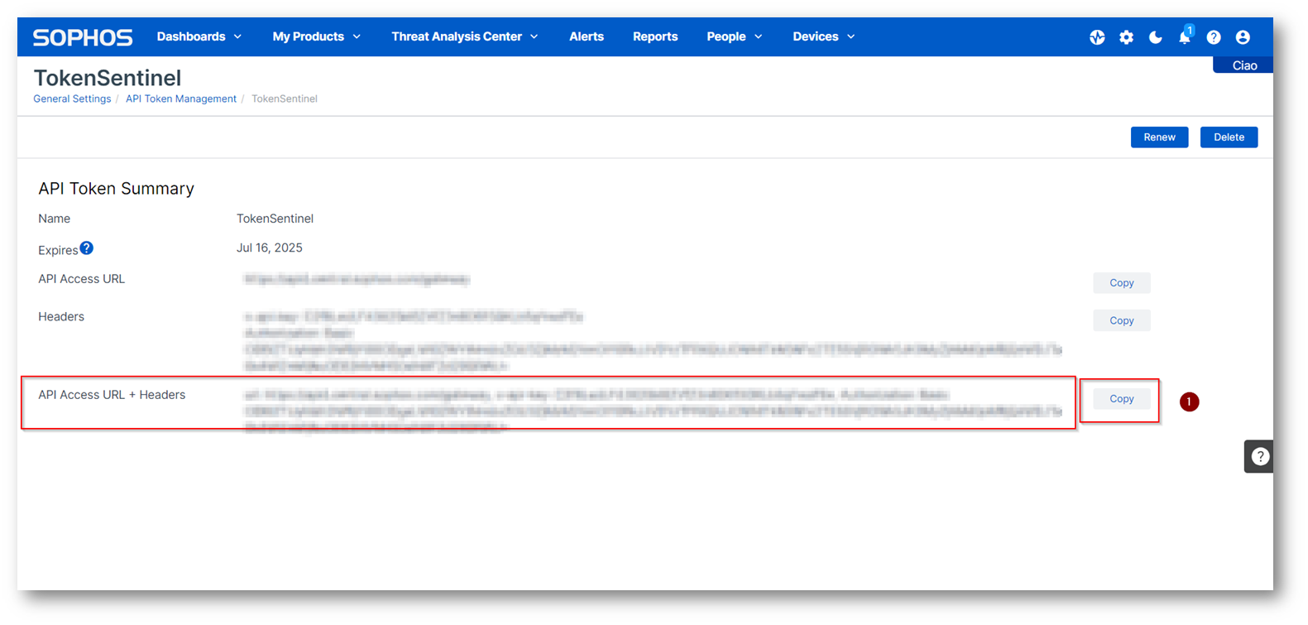
Task: Click the TokenSentinel name value
Action: pos(275,219)
